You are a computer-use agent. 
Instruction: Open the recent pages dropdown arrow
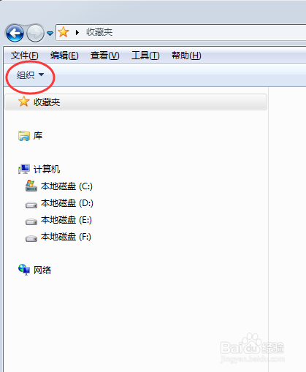(50, 33)
